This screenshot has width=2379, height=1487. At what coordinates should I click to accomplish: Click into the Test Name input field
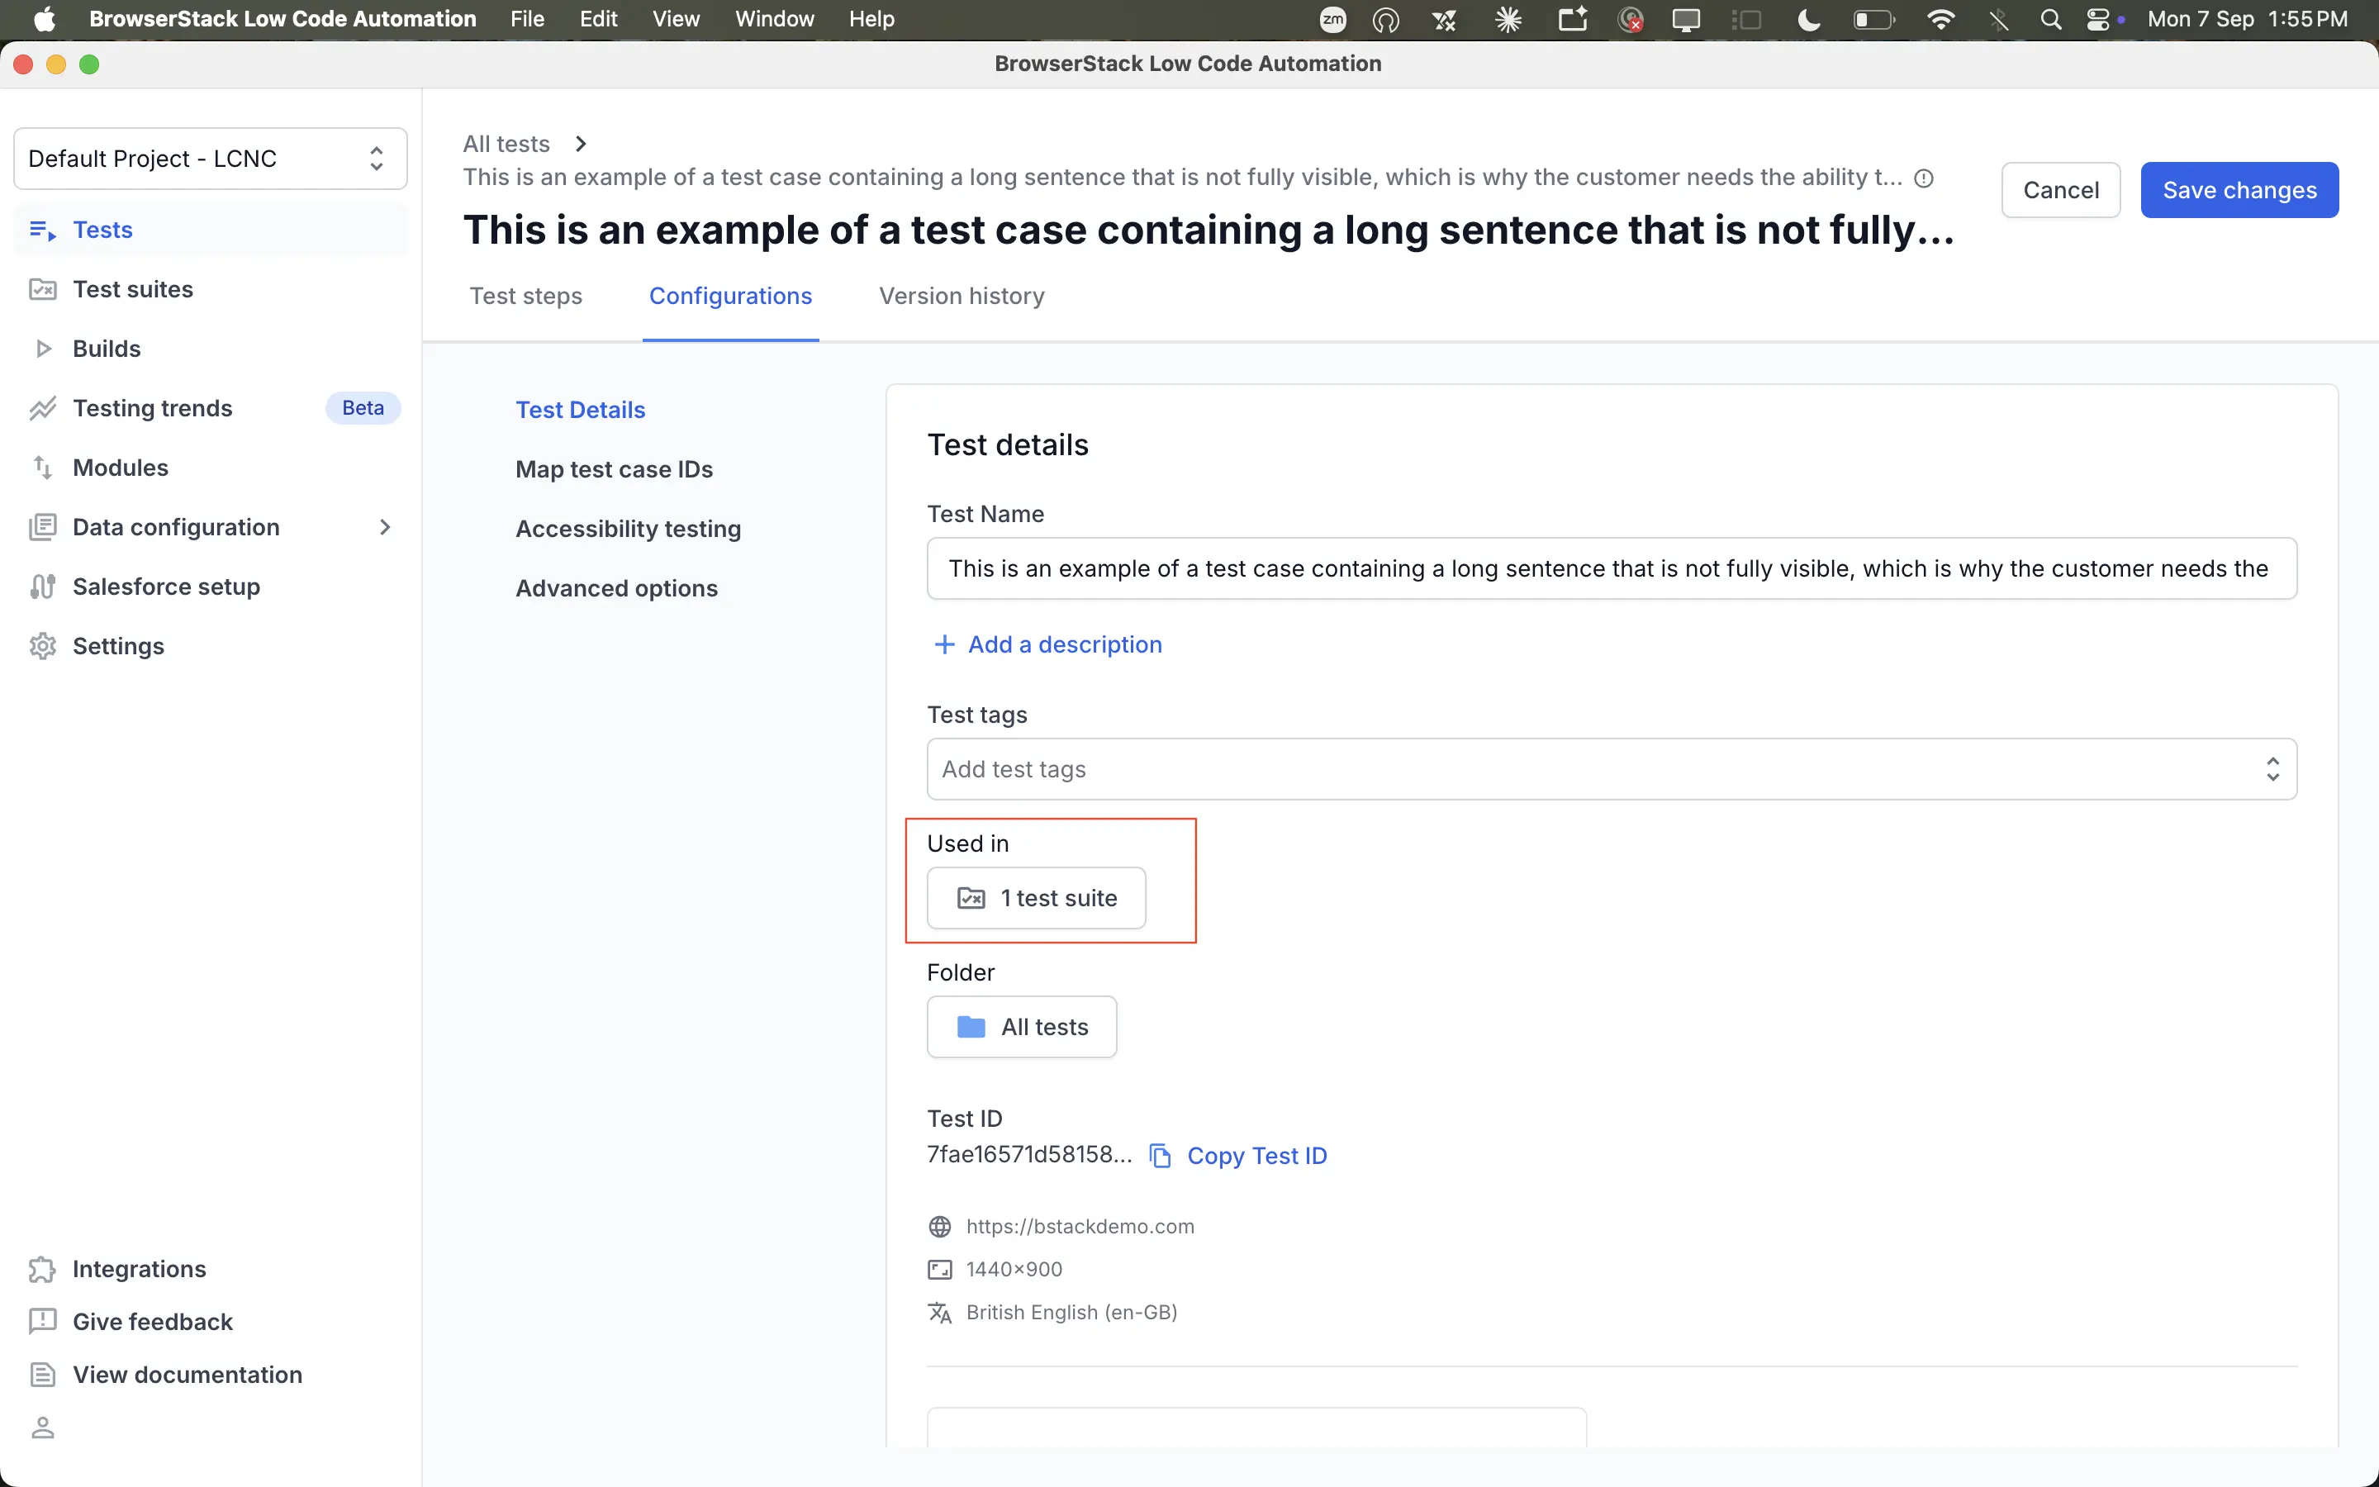(x=1612, y=568)
